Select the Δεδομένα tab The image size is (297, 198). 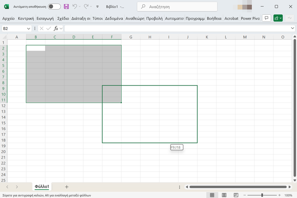click(114, 18)
